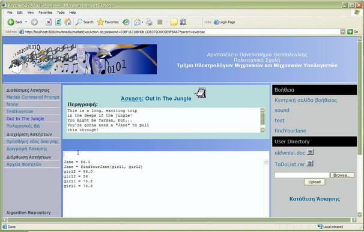Click the Upload button
The height and width of the screenshot is (232, 364).
click(x=315, y=182)
